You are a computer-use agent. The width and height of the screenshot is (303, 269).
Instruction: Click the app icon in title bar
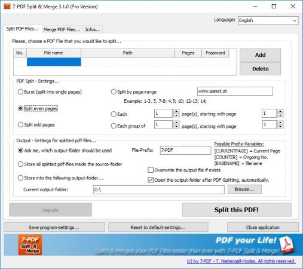tap(7, 7)
